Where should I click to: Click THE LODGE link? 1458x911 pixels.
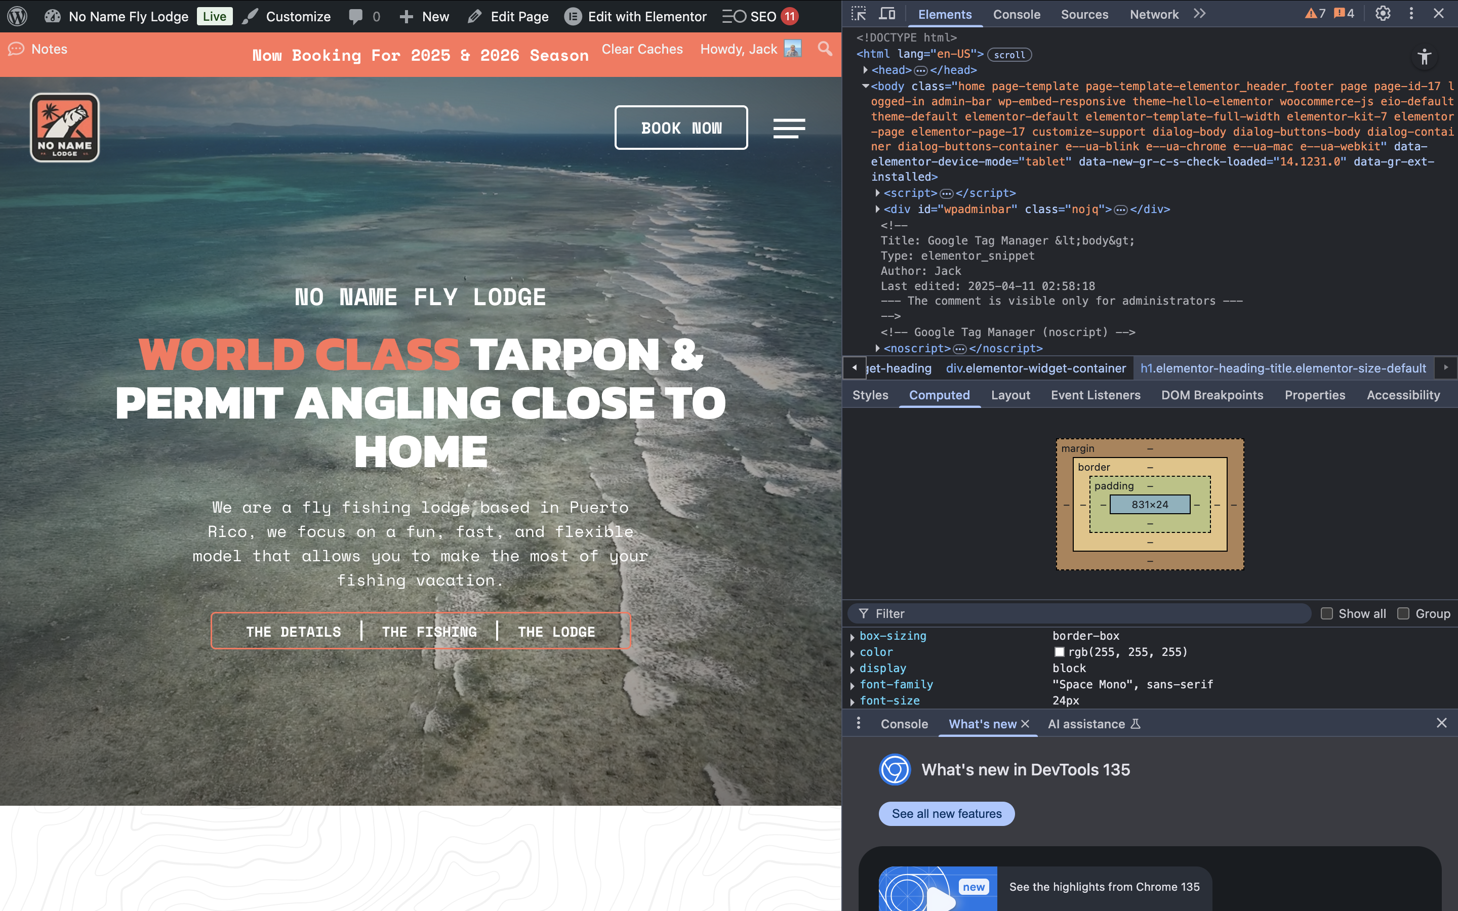pos(556,632)
